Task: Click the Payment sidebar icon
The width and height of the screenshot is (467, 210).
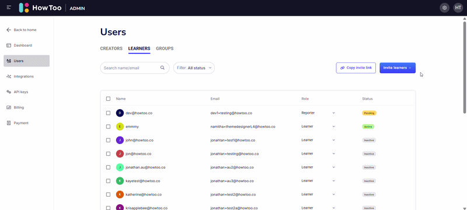Action: pos(9,123)
